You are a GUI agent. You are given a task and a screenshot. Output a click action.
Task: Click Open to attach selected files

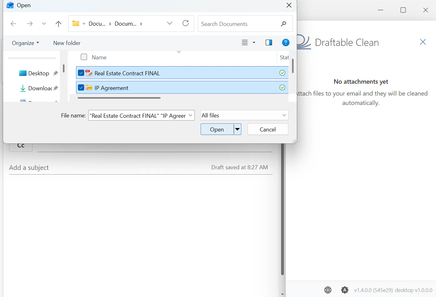pos(217,129)
